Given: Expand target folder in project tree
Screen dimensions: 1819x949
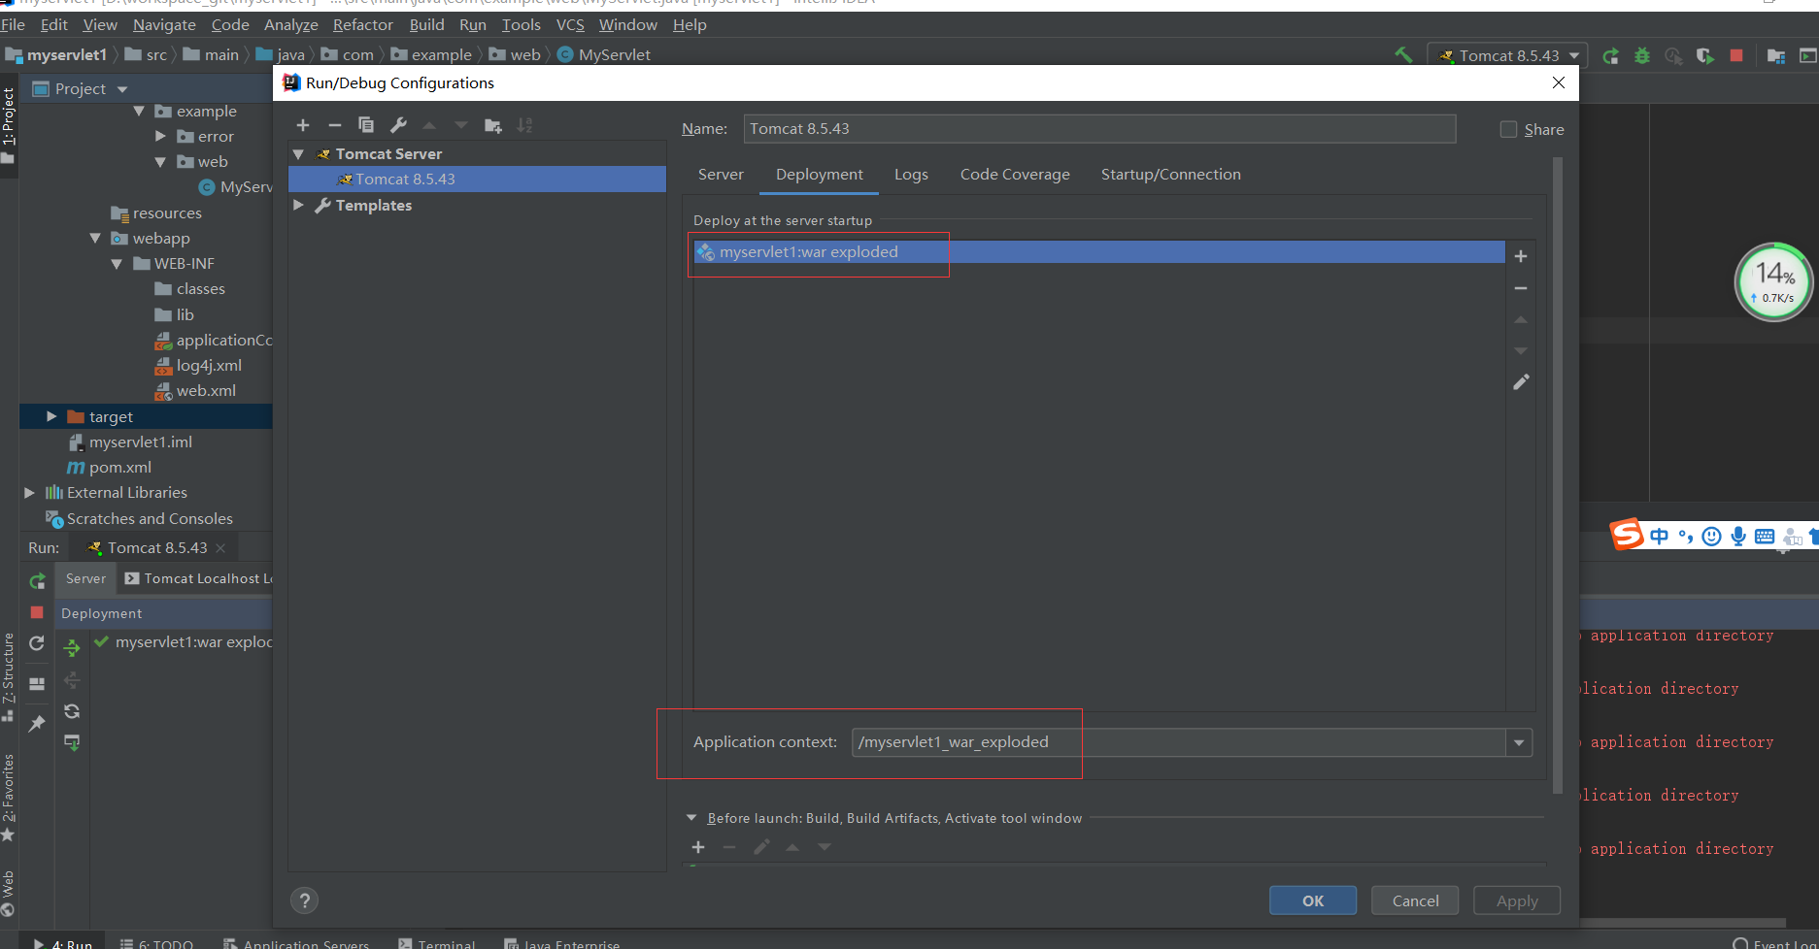Looking at the screenshot, I should (x=51, y=416).
